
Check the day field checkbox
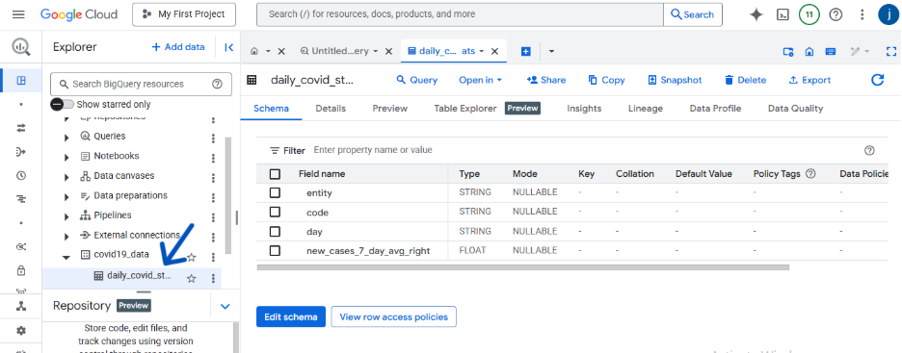coord(275,231)
